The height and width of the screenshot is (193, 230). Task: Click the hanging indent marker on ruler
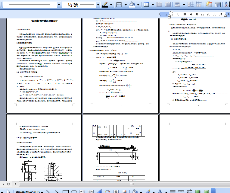pos(169,15)
